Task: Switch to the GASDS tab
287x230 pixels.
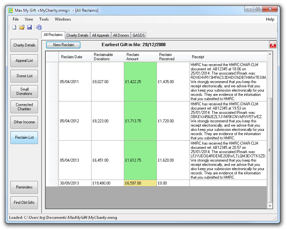Action: [139, 35]
